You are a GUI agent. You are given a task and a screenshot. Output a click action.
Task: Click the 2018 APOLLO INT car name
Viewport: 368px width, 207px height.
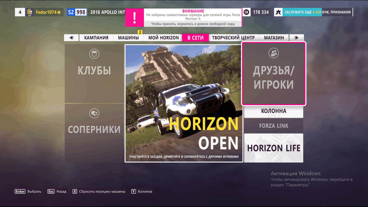pos(108,12)
